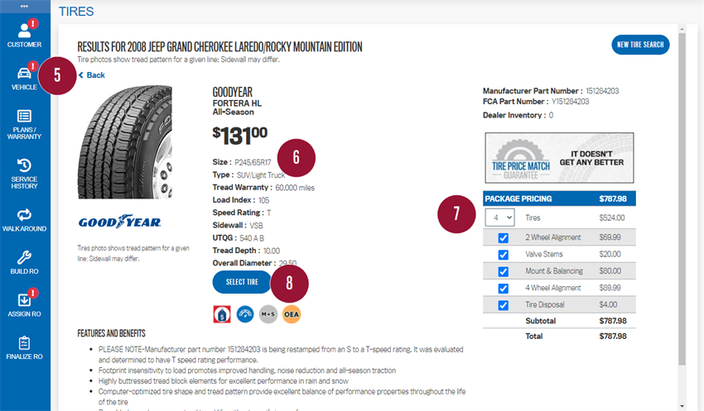Image resolution: width=704 pixels, height=411 pixels.
Task: Open the Customer section in sidebar
Action: point(24,34)
